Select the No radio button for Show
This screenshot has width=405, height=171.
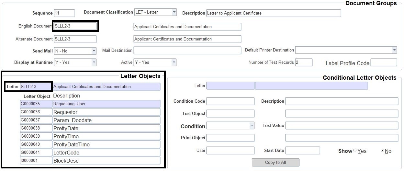coord(382,151)
